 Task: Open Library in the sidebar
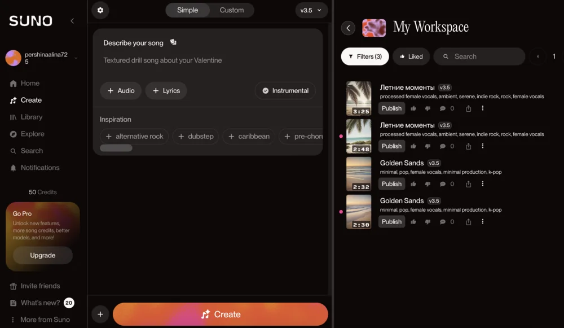coord(32,117)
